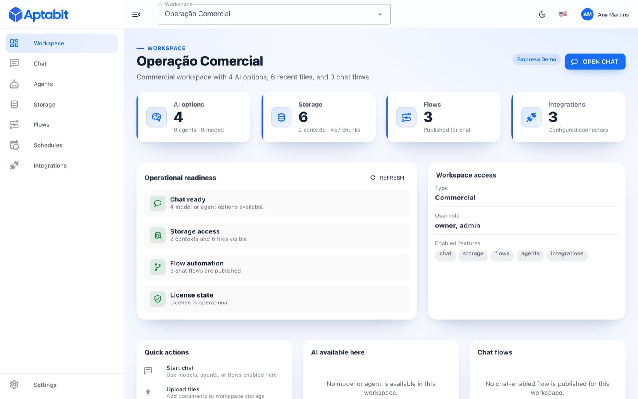This screenshot has width=638, height=399.
Task: Click the Storage access status icon
Action: (158, 235)
